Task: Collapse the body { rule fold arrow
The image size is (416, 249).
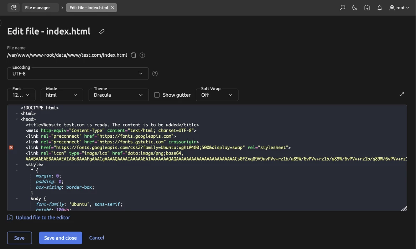Action: 17,198
